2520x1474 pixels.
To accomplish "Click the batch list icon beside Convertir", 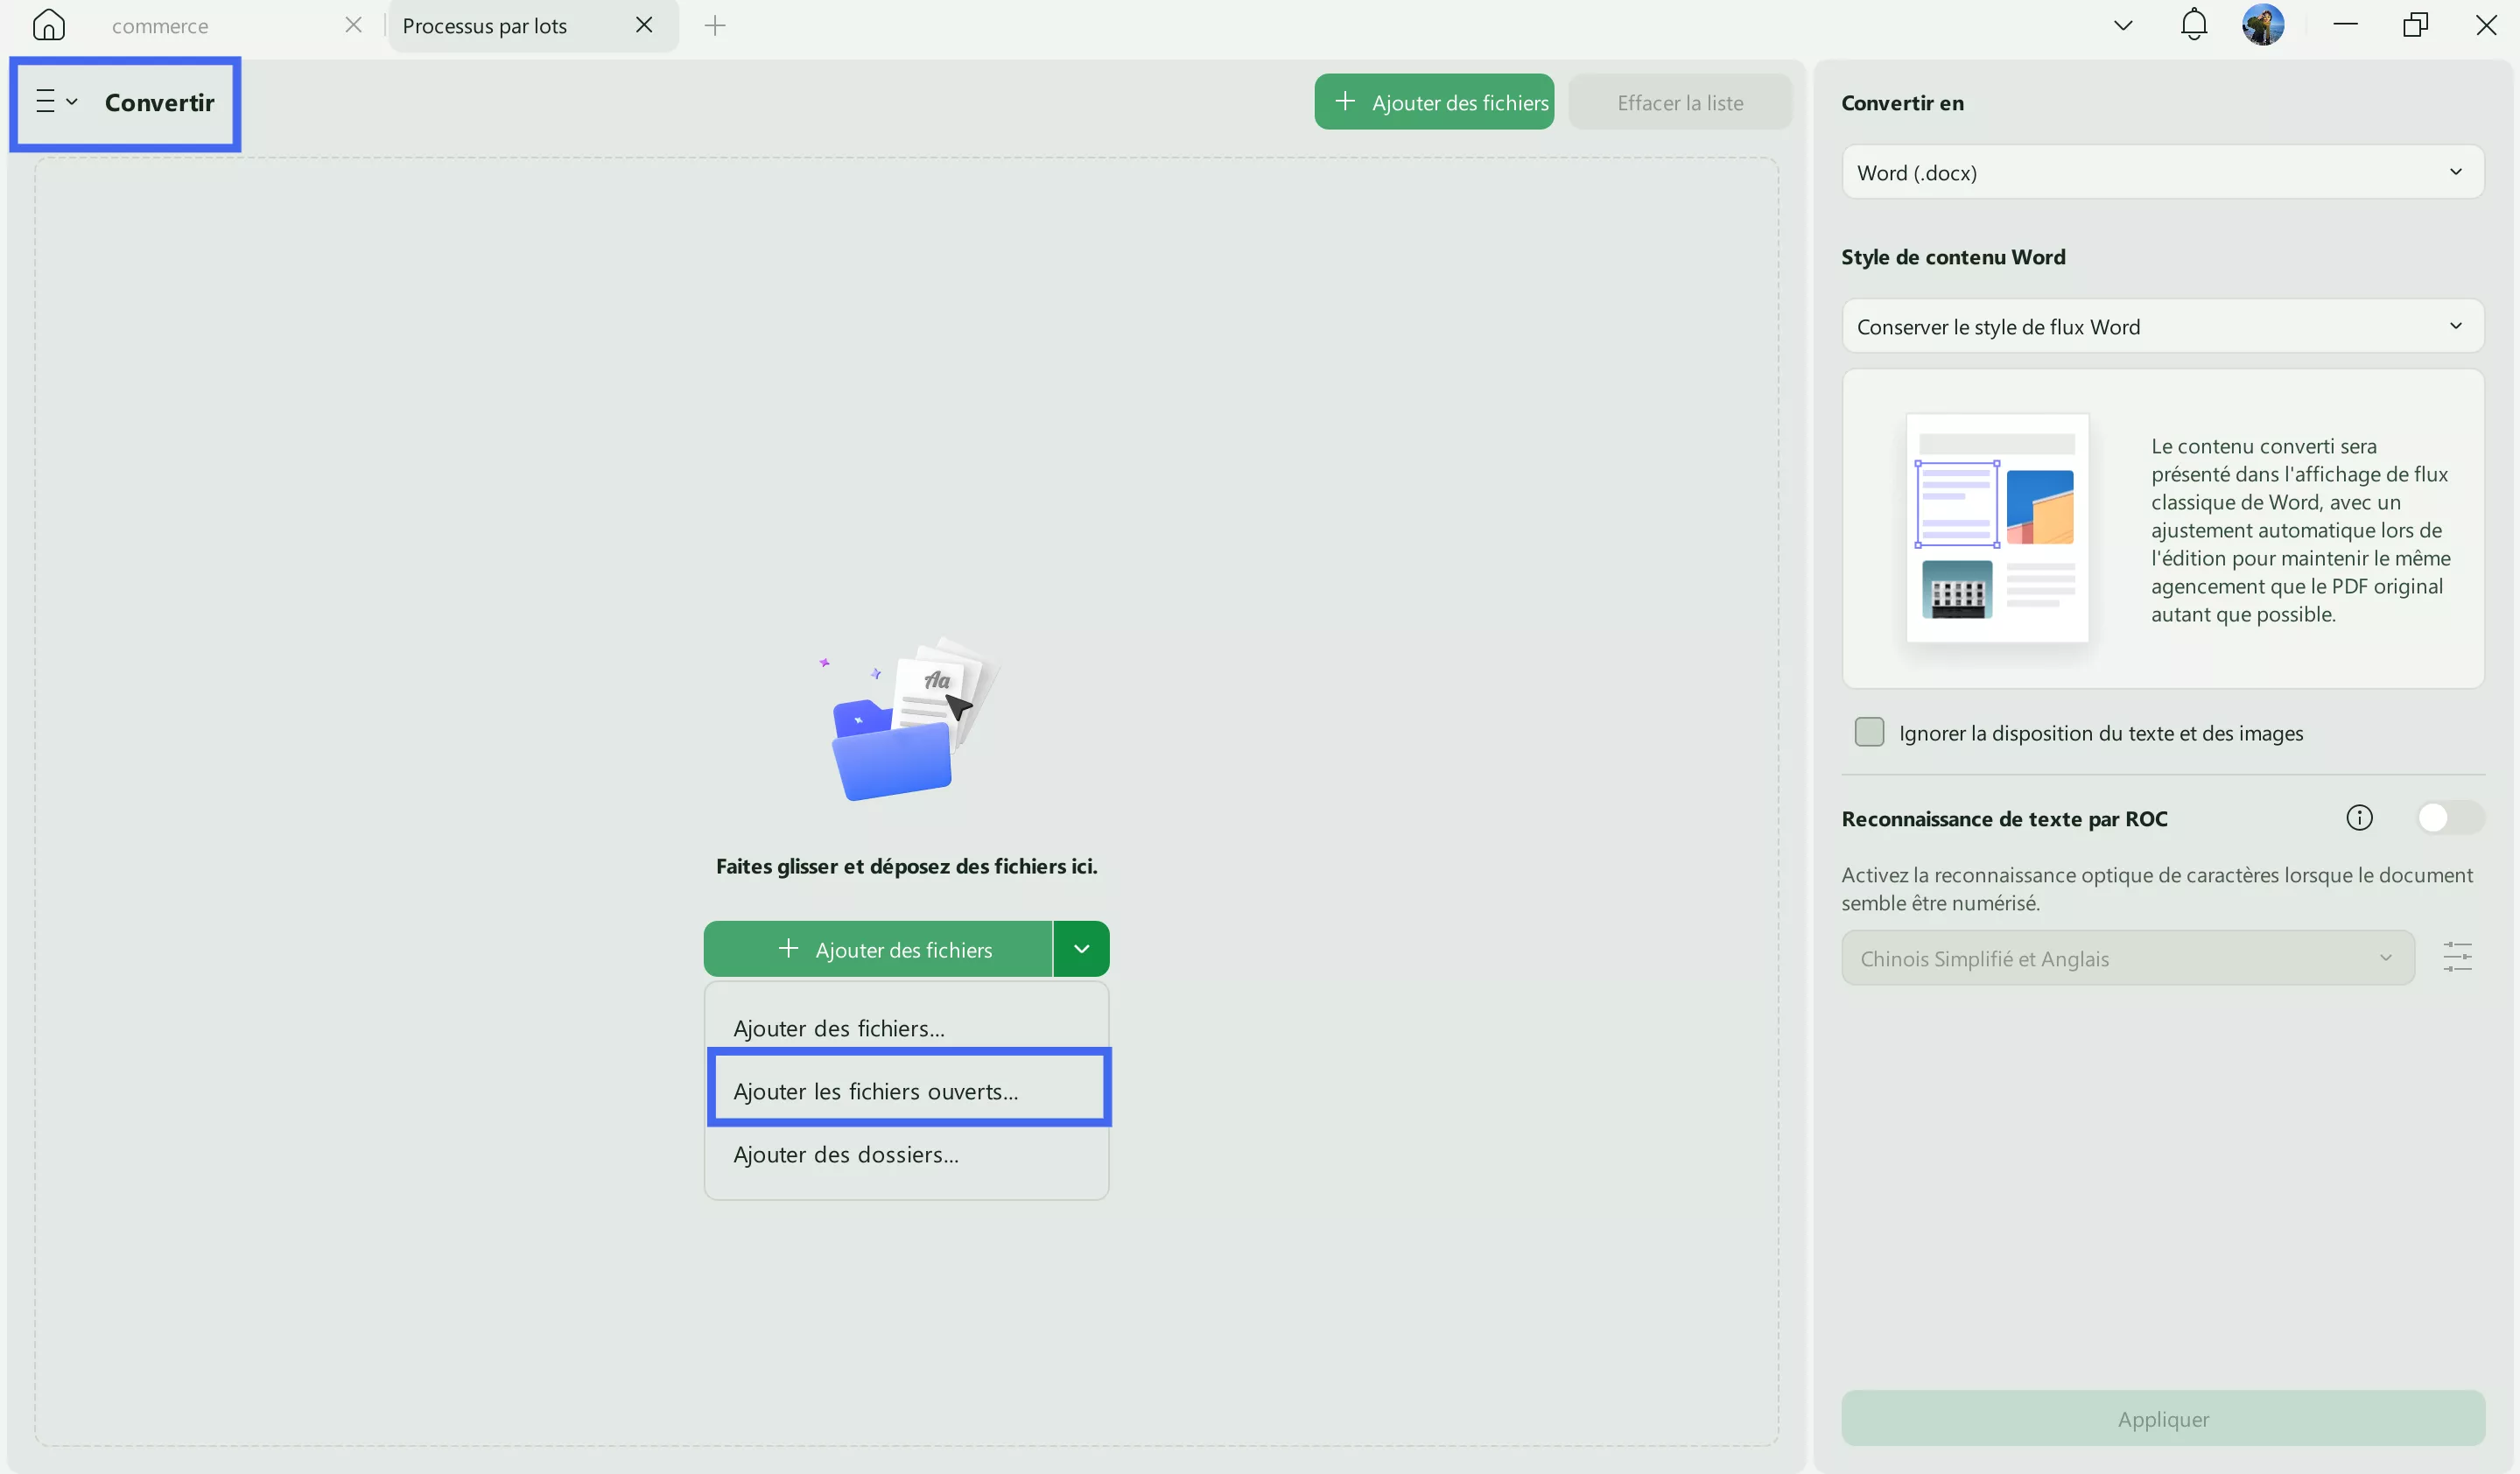I will click(45, 101).
